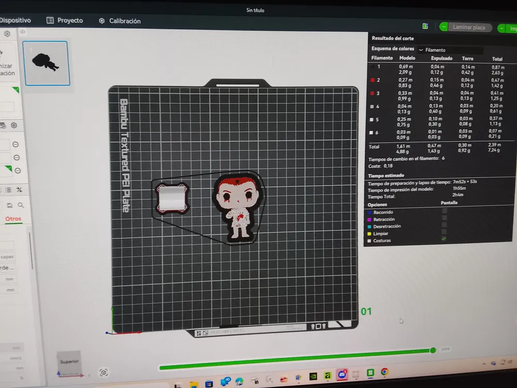
Task: Remove the third filament with its minus icon
Action: pyautogui.click(x=18, y=171)
